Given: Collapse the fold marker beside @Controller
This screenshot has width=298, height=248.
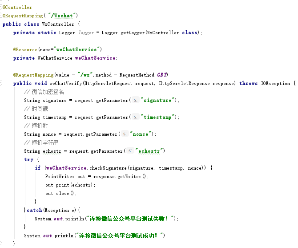Looking at the screenshot, I should point(1,8).
